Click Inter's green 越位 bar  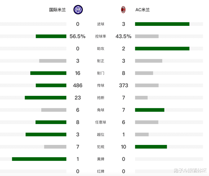46,134
